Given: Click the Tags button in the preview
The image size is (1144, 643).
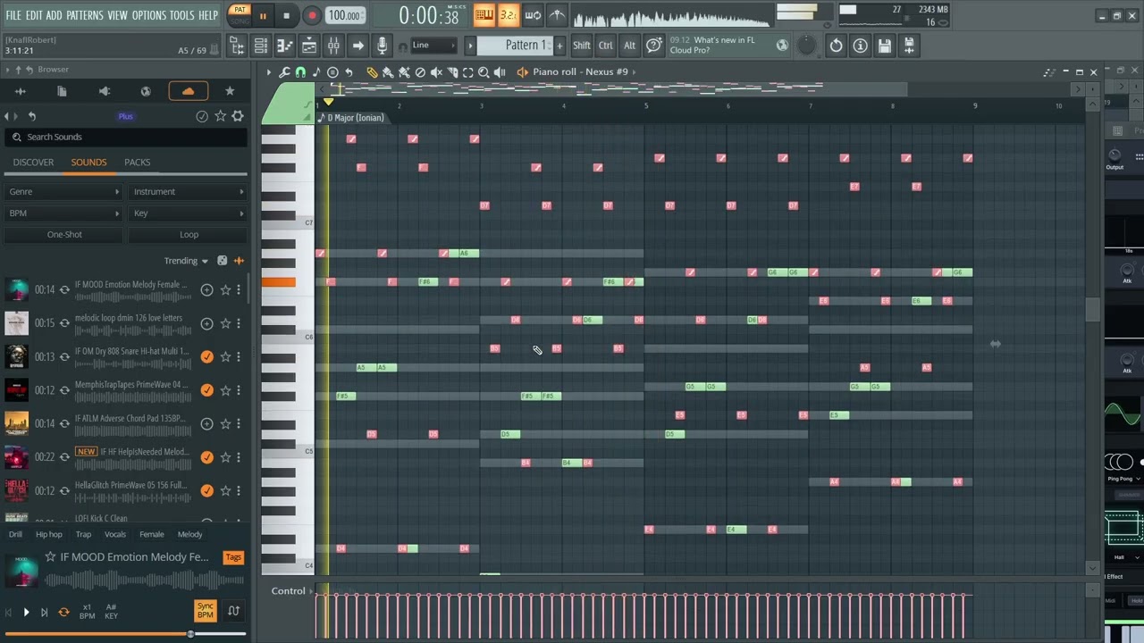Looking at the screenshot, I should click(233, 557).
